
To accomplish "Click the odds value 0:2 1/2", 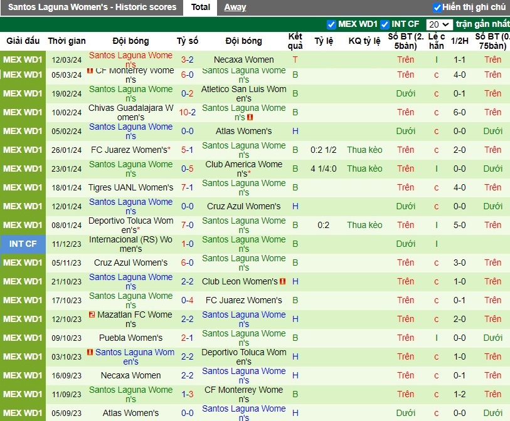I will [x=323, y=150].
